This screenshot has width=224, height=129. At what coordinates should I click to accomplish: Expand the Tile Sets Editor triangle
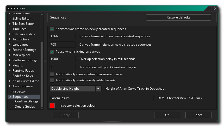click(x=10, y=23)
